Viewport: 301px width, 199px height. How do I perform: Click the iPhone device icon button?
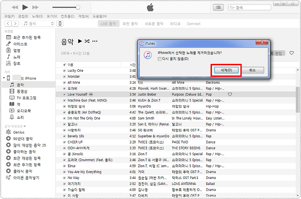[60, 23]
